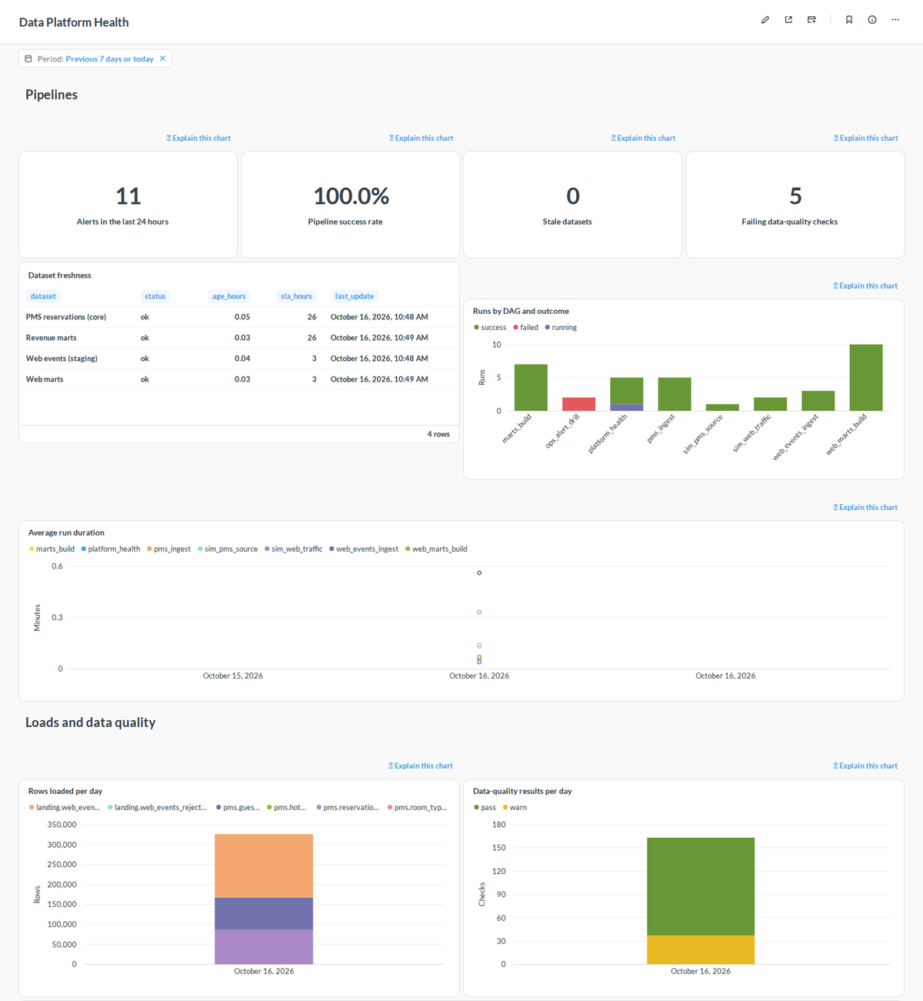The height and width of the screenshot is (1001, 923).
Task: Open dashboard subscriptions envelope icon
Action: point(811,20)
